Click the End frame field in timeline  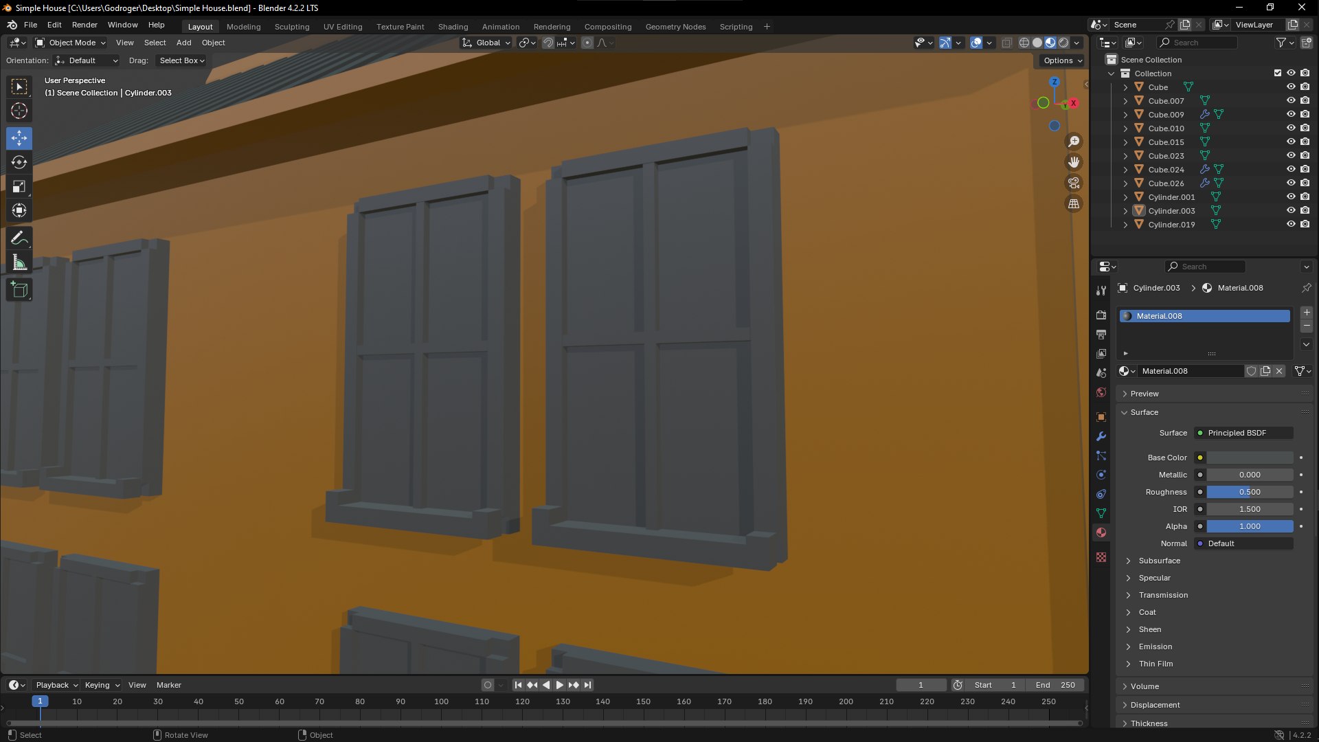click(1055, 685)
